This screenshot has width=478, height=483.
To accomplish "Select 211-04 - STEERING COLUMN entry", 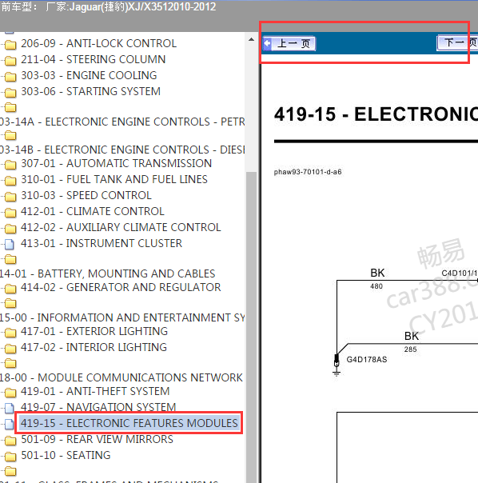I will tap(93, 59).
